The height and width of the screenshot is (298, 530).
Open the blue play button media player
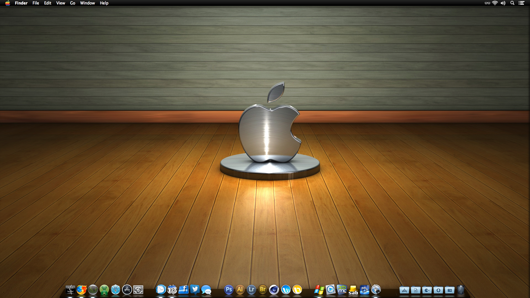(330, 290)
